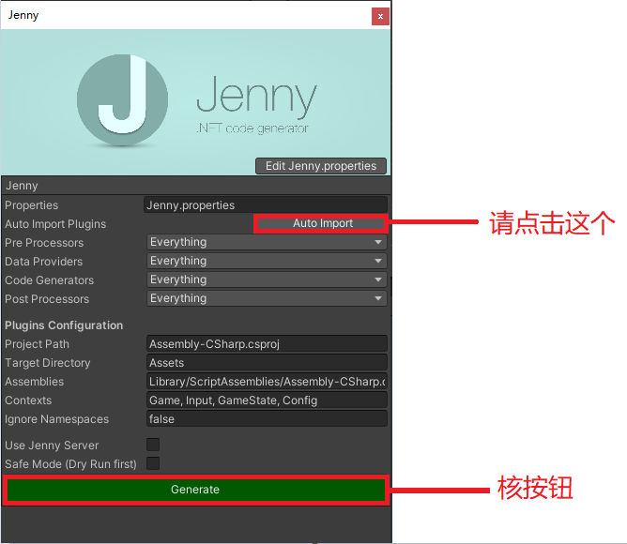Click the Jenny logo circle
This screenshot has width=627, height=544.
pos(122,100)
